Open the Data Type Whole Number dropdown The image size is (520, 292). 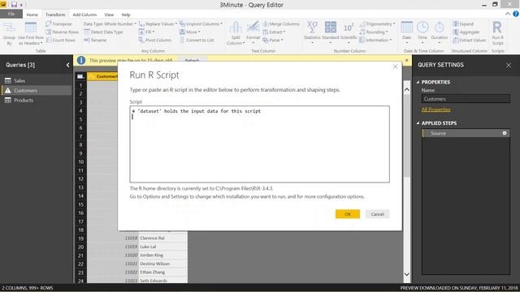pos(110,24)
